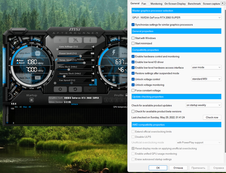Reset Afterburner settings with the circular arrow button
This screenshot has width=226, height=173.
pos(75,89)
